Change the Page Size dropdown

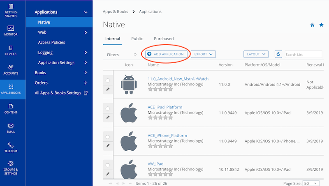pyautogui.click(x=311, y=183)
